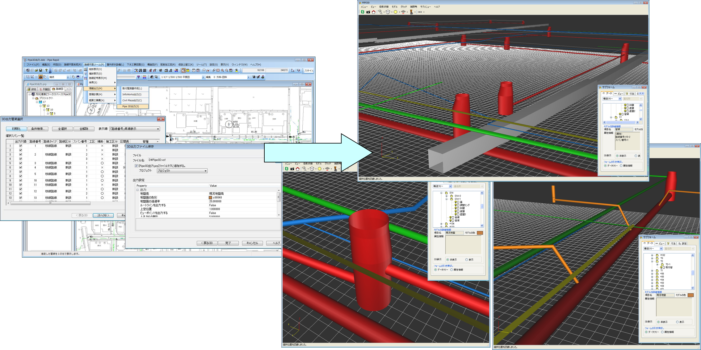Click the yellow circle light icon
The height and width of the screenshot is (350, 701).
pyautogui.click(x=395, y=12)
